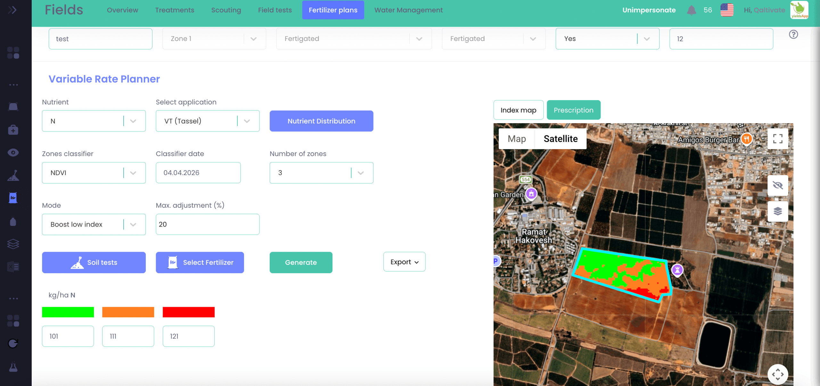
Task: Go to the Scouting tab
Action: [x=226, y=10]
